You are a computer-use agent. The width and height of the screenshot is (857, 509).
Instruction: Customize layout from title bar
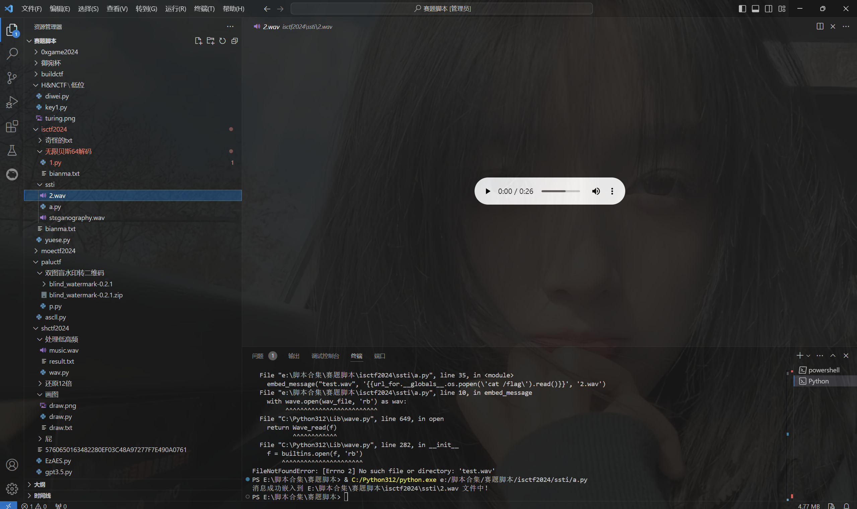782,9
